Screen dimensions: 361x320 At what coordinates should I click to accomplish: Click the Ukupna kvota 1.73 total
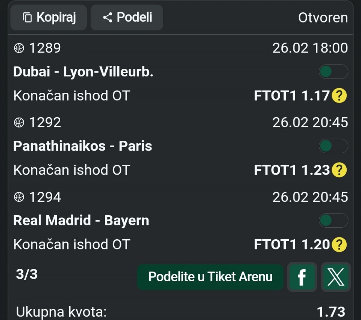click(x=331, y=312)
